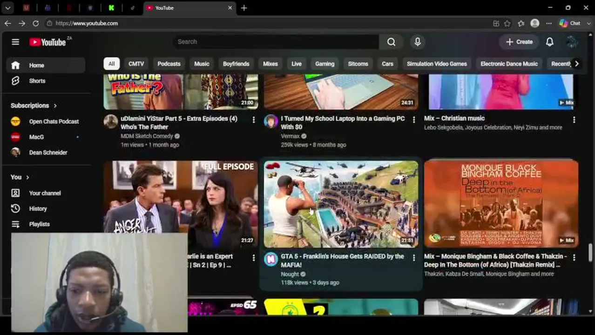Open Vermax channel avatar

coord(270,121)
